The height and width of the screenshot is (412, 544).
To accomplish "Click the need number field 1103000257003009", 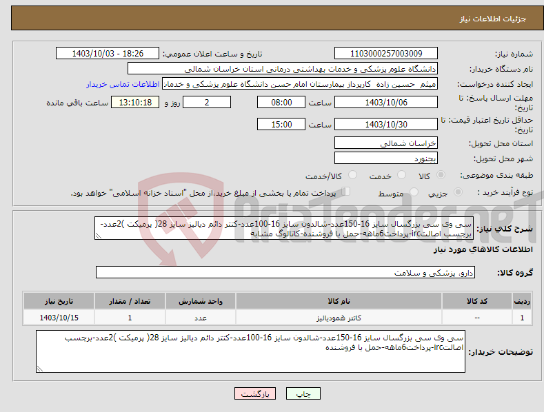I will (386, 54).
